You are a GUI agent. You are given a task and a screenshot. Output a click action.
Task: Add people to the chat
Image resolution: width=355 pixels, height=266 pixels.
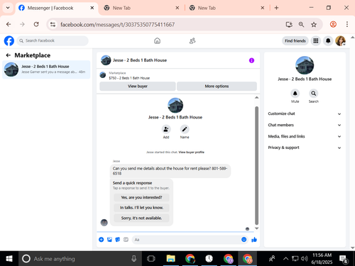(x=166, y=129)
